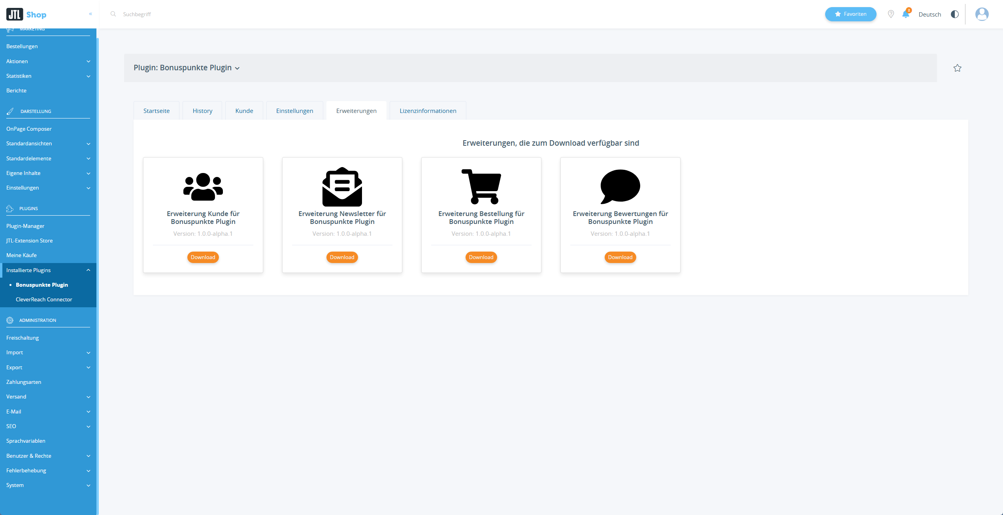Click the customer group icon card
Screen dimensions: 1003x515
click(x=203, y=186)
